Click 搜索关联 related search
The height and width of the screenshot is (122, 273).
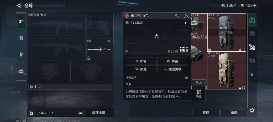pos(173,69)
